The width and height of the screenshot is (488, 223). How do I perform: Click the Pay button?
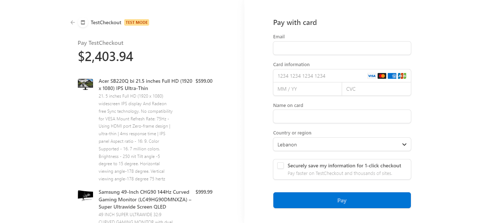[x=342, y=200]
